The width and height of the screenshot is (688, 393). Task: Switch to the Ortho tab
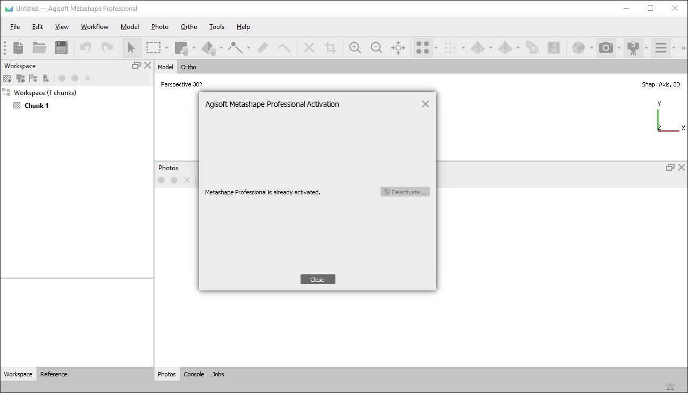coord(188,67)
